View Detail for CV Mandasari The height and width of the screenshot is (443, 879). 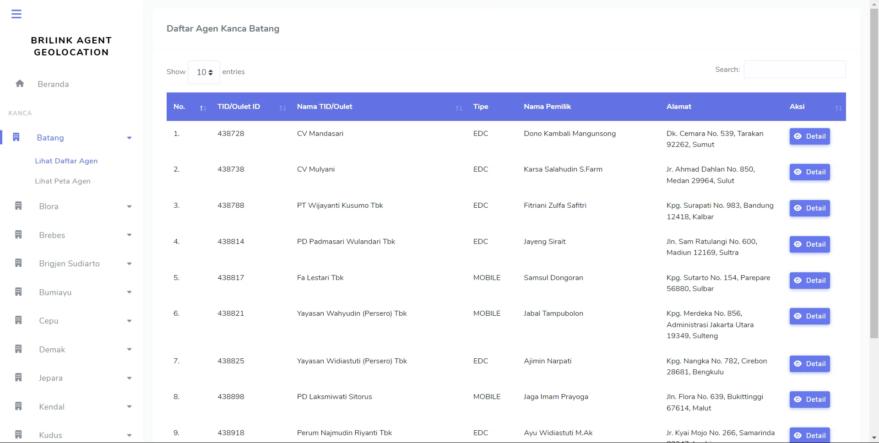pyautogui.click(x=809, y=136)
